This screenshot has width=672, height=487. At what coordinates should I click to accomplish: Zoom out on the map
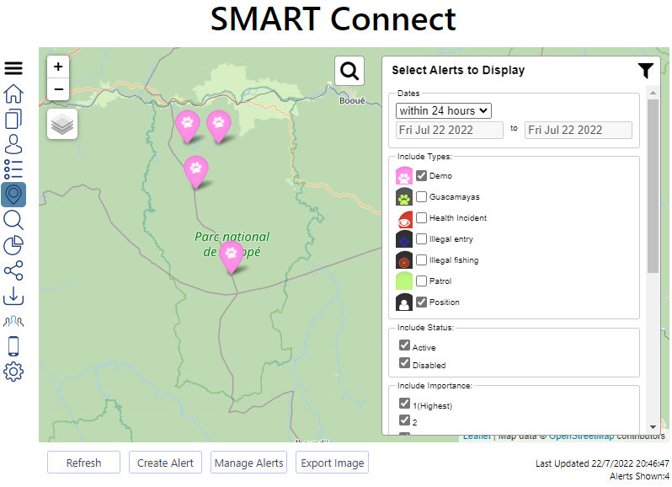(58, 89)
